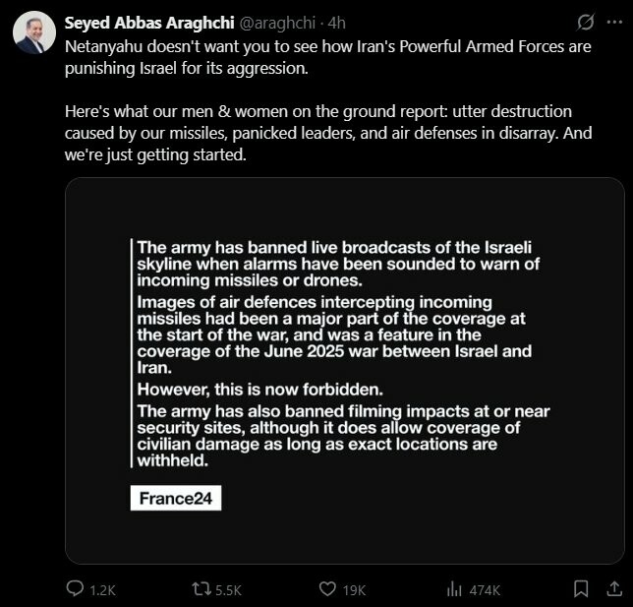633x607 pixels.
Task: Click the 5.5K reposts count
Action: (x=228, y=590)
